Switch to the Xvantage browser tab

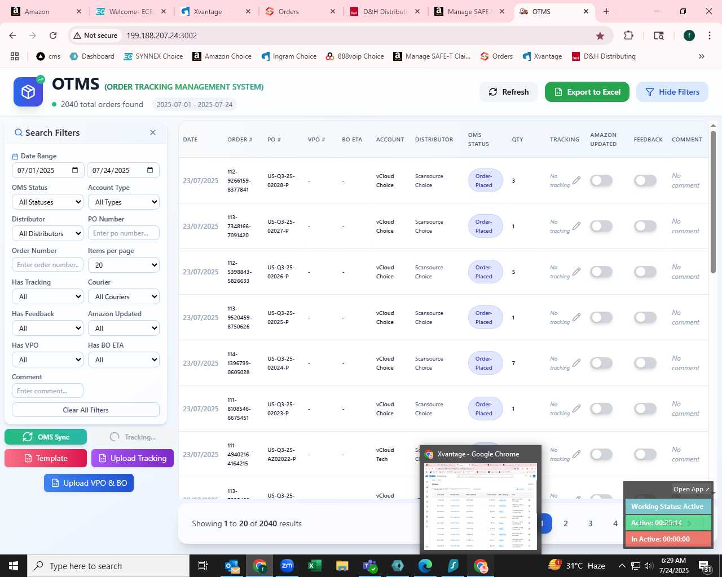(x=214, y=11)
